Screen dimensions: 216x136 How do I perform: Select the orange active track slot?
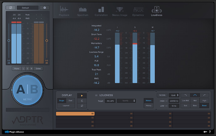coord(75,114)
